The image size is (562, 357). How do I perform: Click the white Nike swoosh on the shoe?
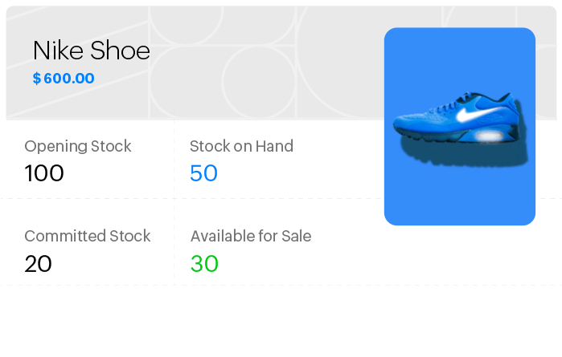[472, 115]
